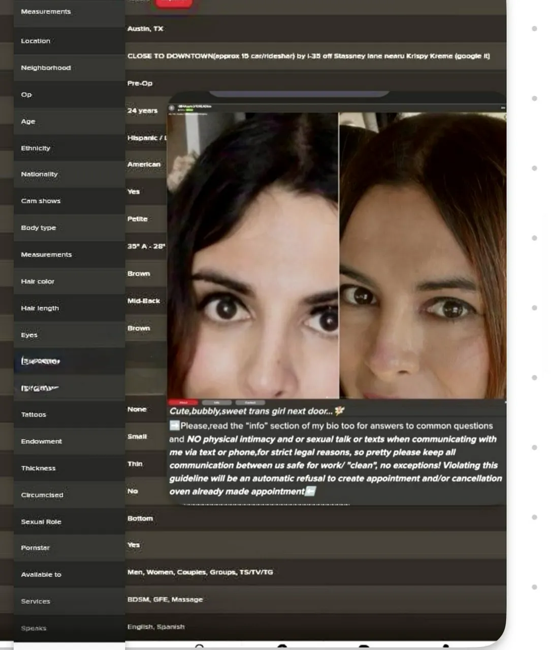This screenshot has width=551, height=650.
Task: Select the Services label in the sidebar
Action: click(36, 601)
